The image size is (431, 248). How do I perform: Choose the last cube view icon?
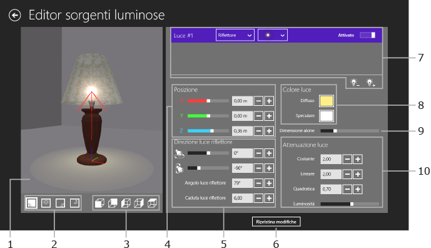(x=152, y=203)
